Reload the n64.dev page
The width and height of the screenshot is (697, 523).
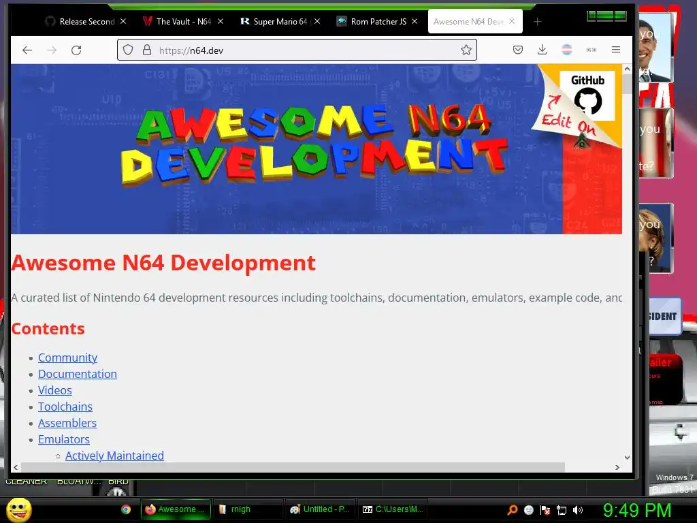pyautogui.click(x=76, y=50)
